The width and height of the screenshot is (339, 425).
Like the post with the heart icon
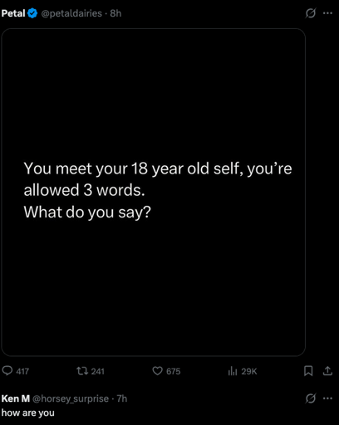coord(158,371)
